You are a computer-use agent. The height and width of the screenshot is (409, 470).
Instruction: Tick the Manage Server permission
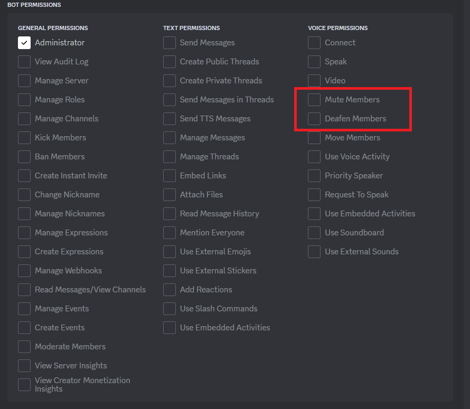click(24, 81)
